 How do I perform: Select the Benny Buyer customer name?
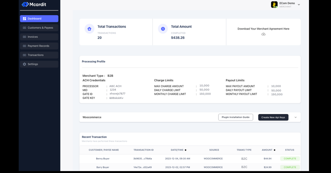pos(103,159)
